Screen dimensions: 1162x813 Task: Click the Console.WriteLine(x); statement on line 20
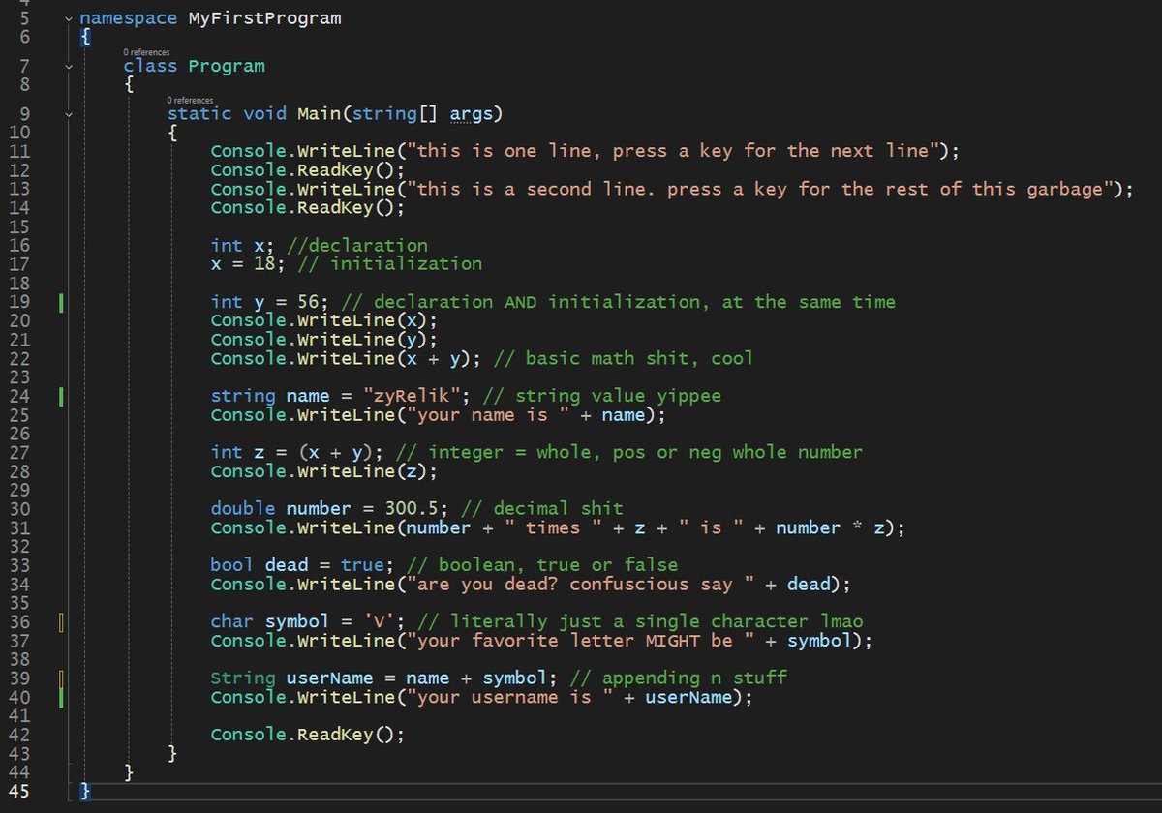[324, 321]
